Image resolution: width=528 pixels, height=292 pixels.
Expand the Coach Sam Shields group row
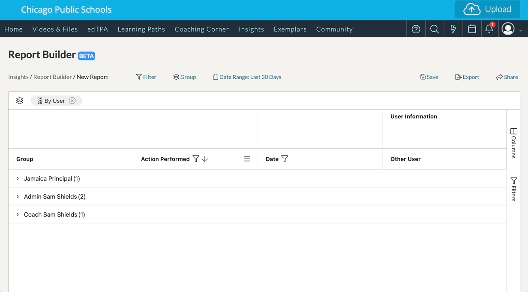[18, 215]
